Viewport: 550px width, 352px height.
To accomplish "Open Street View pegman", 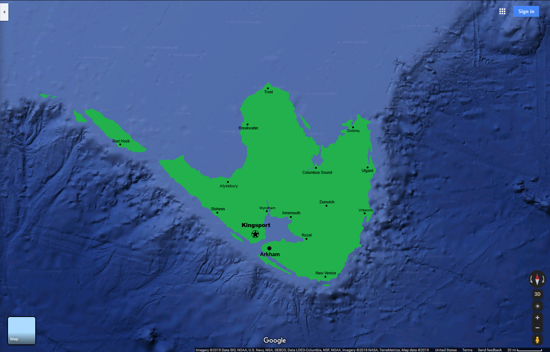I will pyautogui.click(x=537, y=340).
